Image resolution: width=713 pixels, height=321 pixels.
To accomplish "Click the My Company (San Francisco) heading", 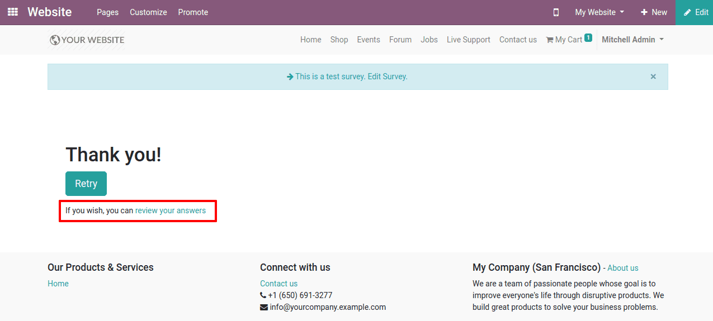I will [x=536, y=267].
